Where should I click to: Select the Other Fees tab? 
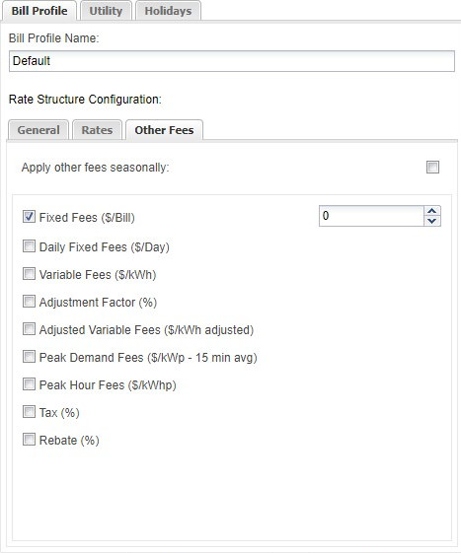click(x=164, y=130)
